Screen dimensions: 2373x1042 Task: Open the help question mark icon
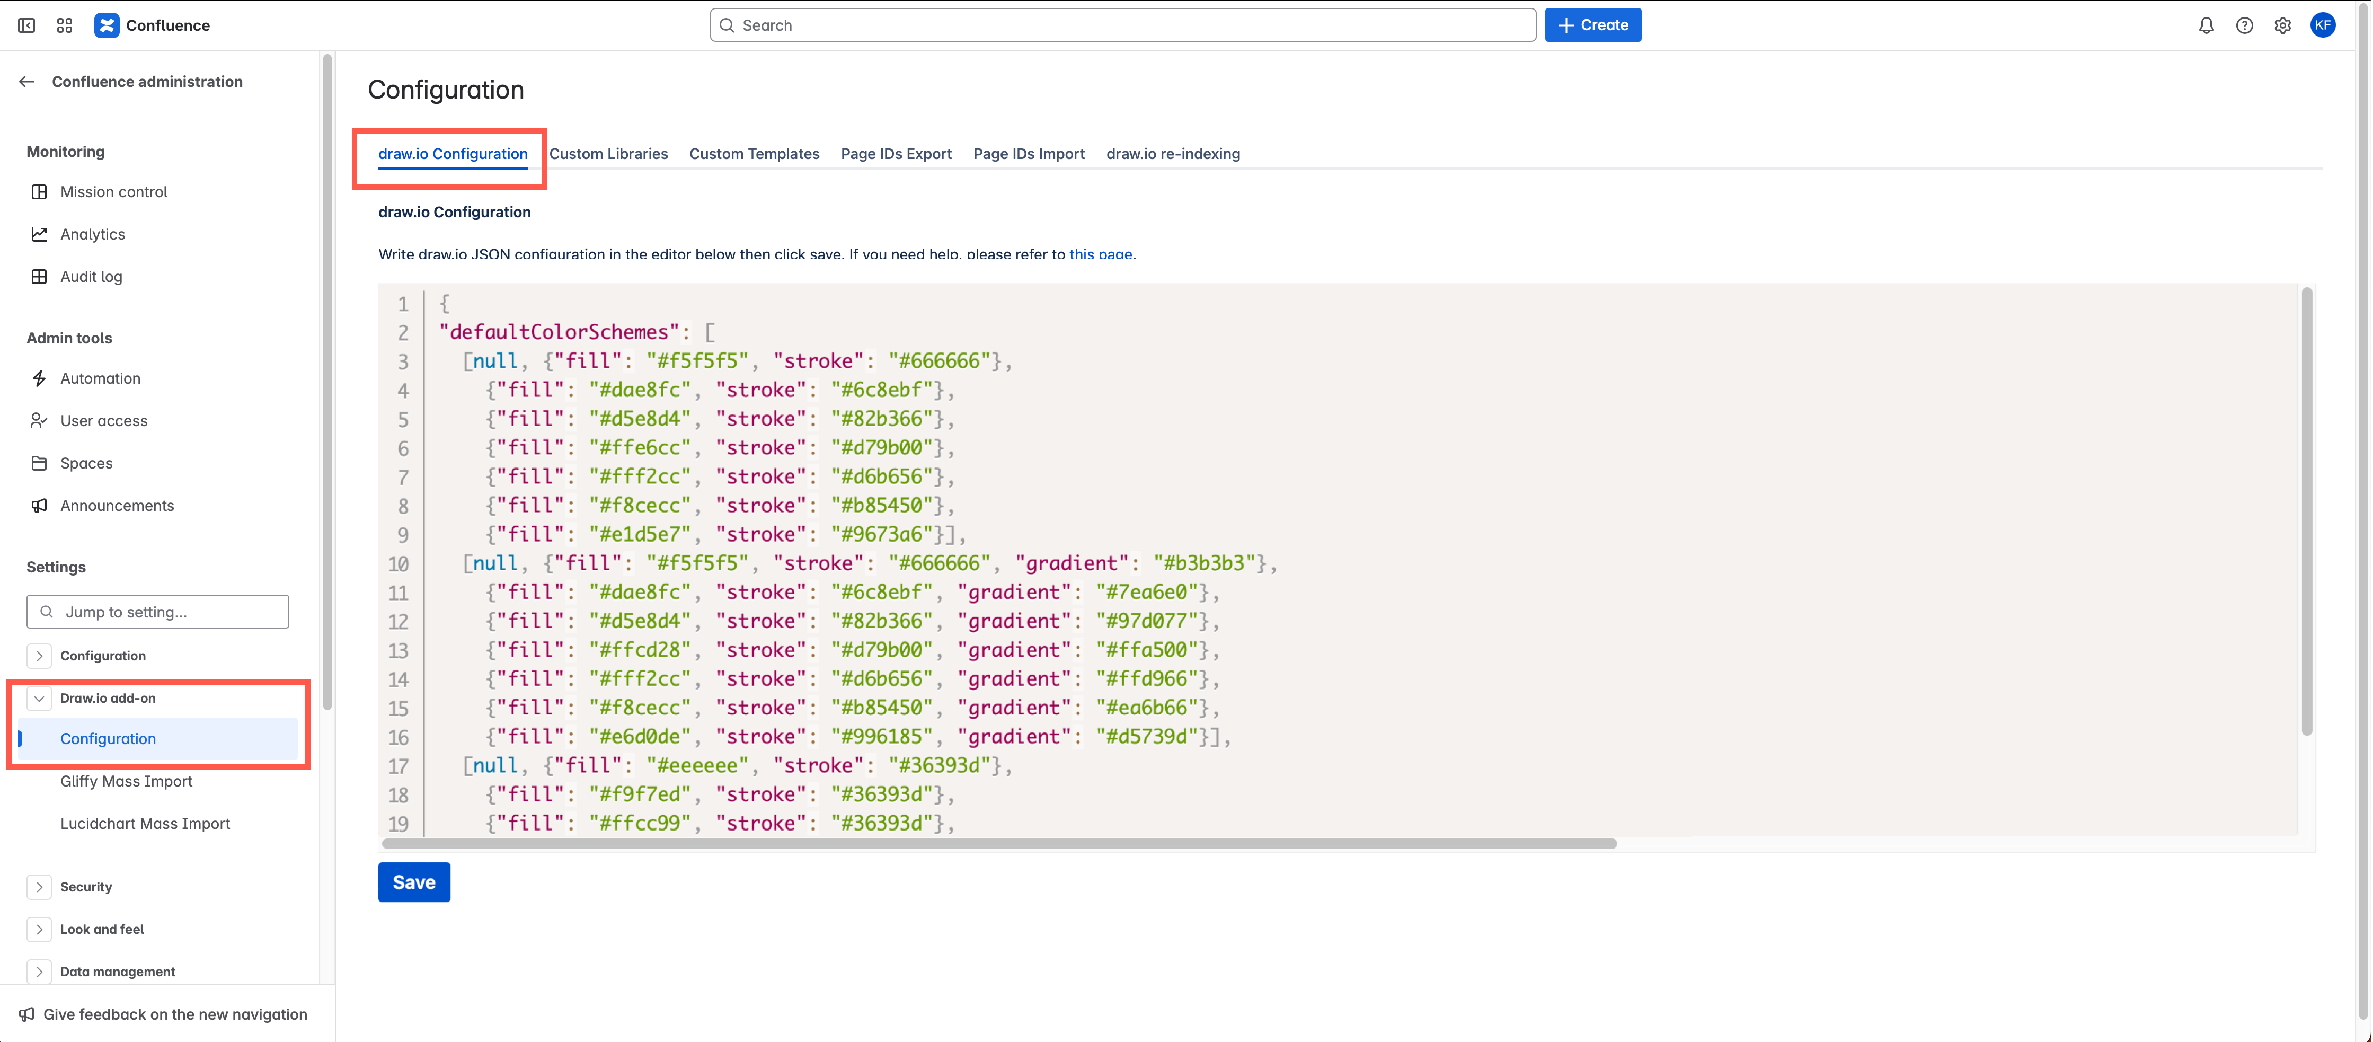(x=2245, y=25)
